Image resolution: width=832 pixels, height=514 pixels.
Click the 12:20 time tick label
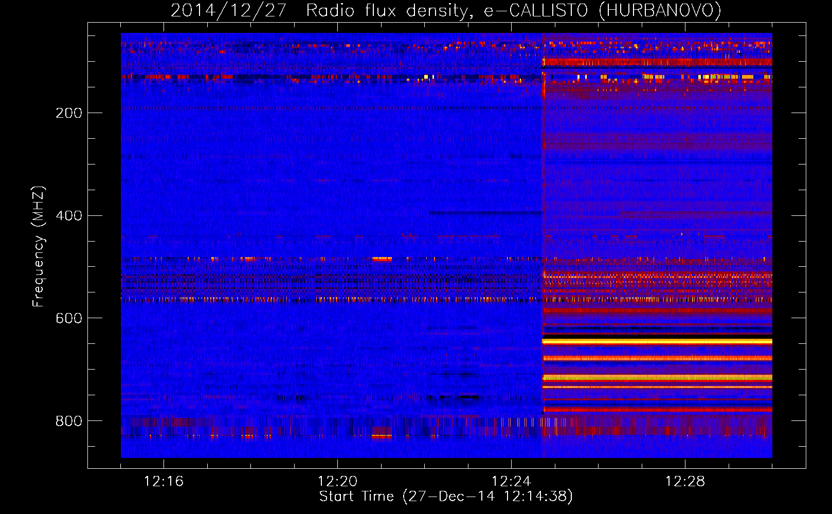tap(337, 482)
